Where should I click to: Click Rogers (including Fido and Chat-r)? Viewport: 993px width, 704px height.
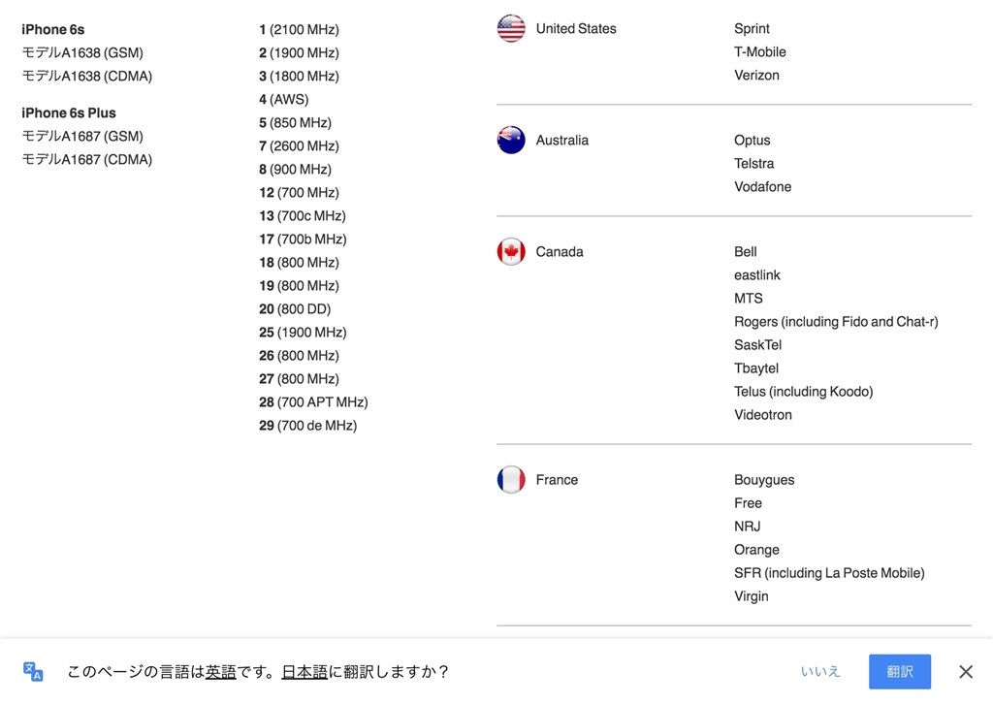[x=836, y=322]
